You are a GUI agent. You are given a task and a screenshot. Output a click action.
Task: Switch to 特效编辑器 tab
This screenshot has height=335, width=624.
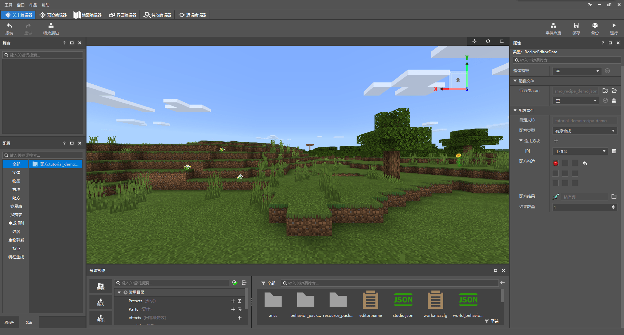click(157, 15)
